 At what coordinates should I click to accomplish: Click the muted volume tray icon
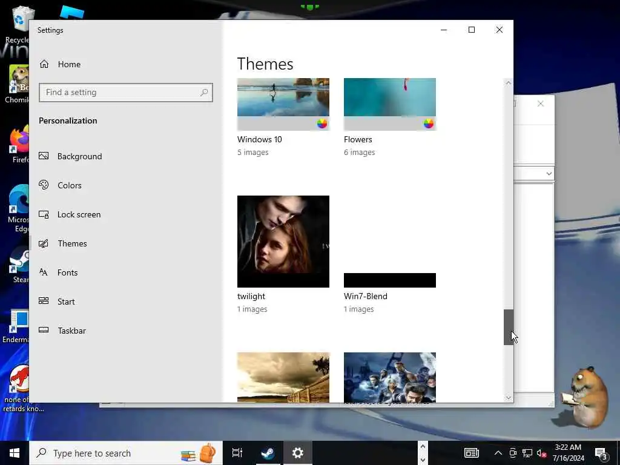point(541,453)
